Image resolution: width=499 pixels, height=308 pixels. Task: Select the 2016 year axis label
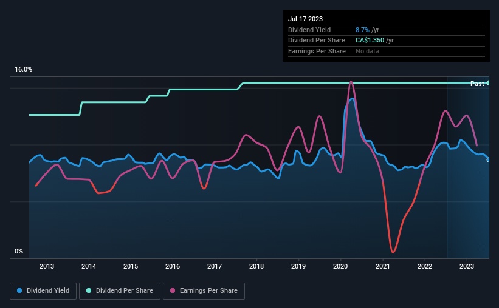click(173, 266)
